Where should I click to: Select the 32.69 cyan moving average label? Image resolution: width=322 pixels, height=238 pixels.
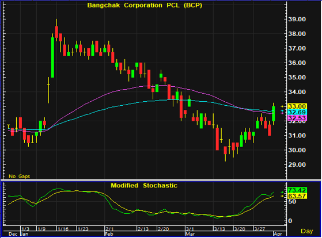[x=297, y=112]
